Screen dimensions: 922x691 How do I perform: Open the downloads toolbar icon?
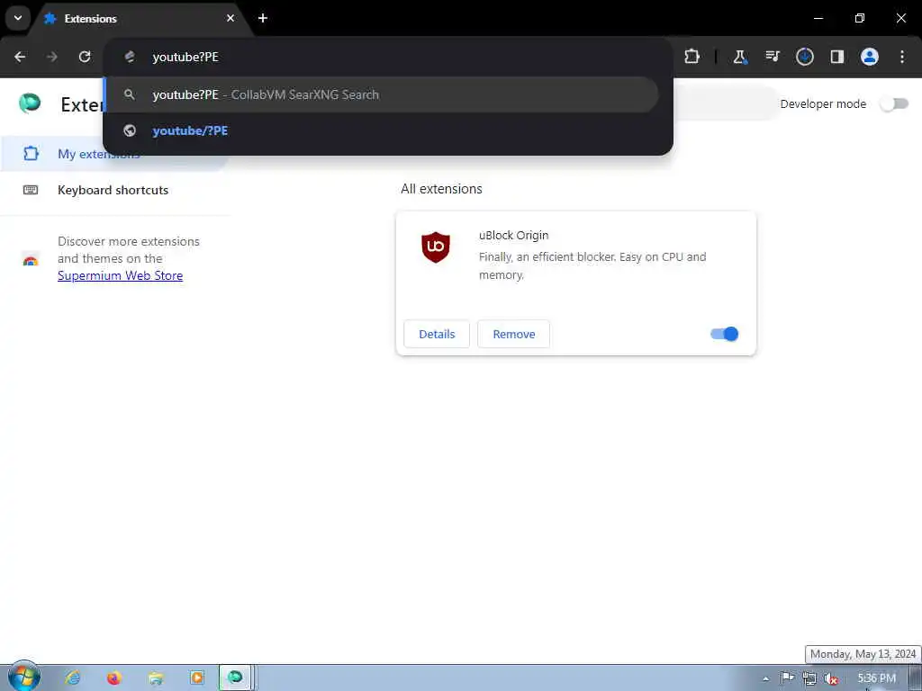[804, 57]
